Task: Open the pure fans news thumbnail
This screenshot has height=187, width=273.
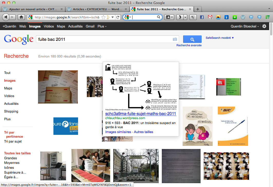Action: tap(66, 126)
